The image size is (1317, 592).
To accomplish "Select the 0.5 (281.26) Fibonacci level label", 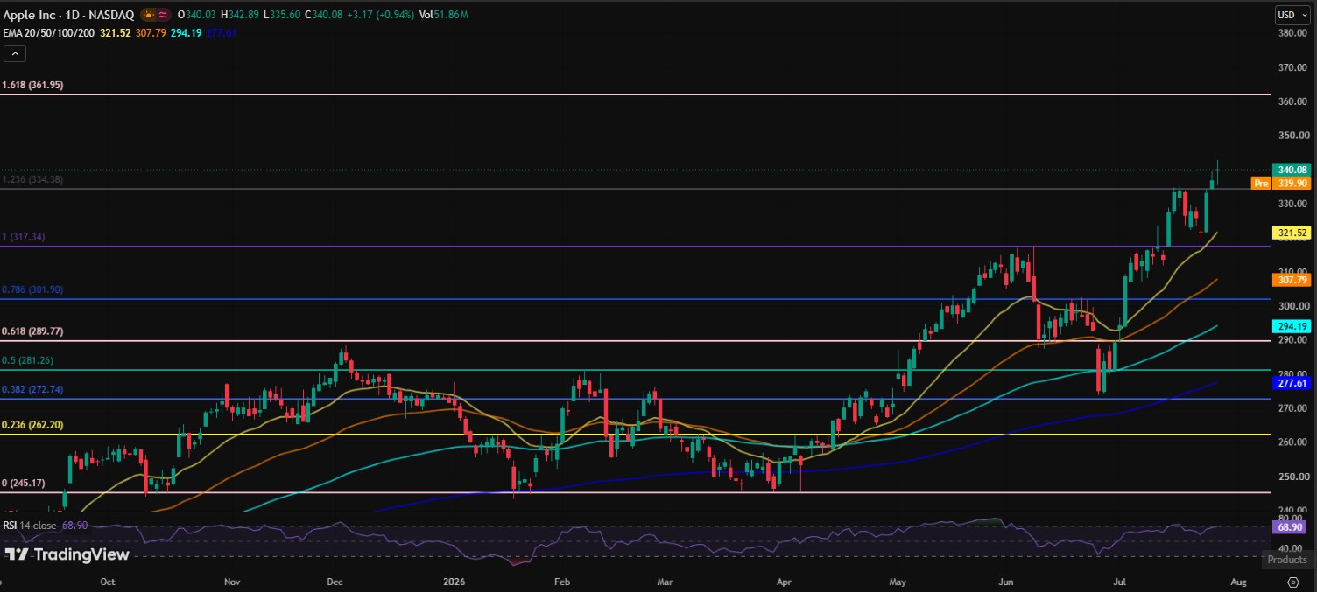I will pyautogui.click(x=29, y=360).
